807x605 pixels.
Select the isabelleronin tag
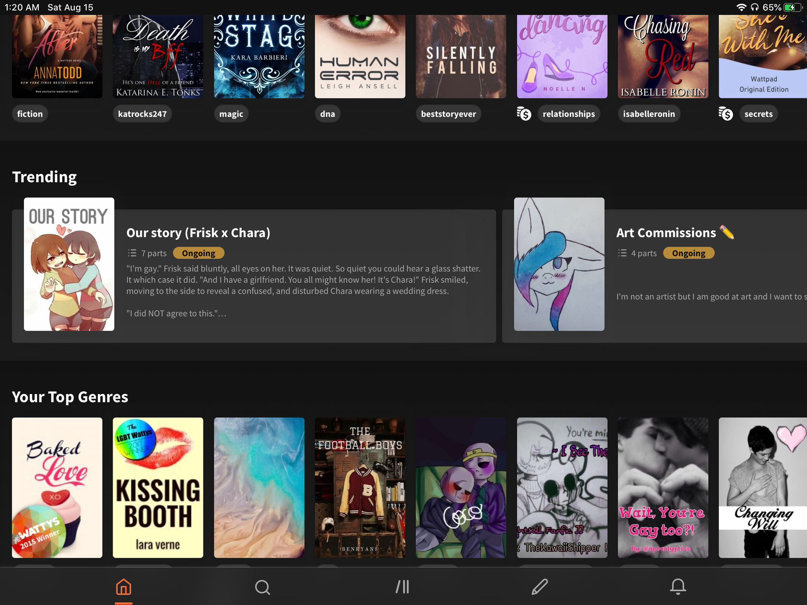(x=649, y=114)
